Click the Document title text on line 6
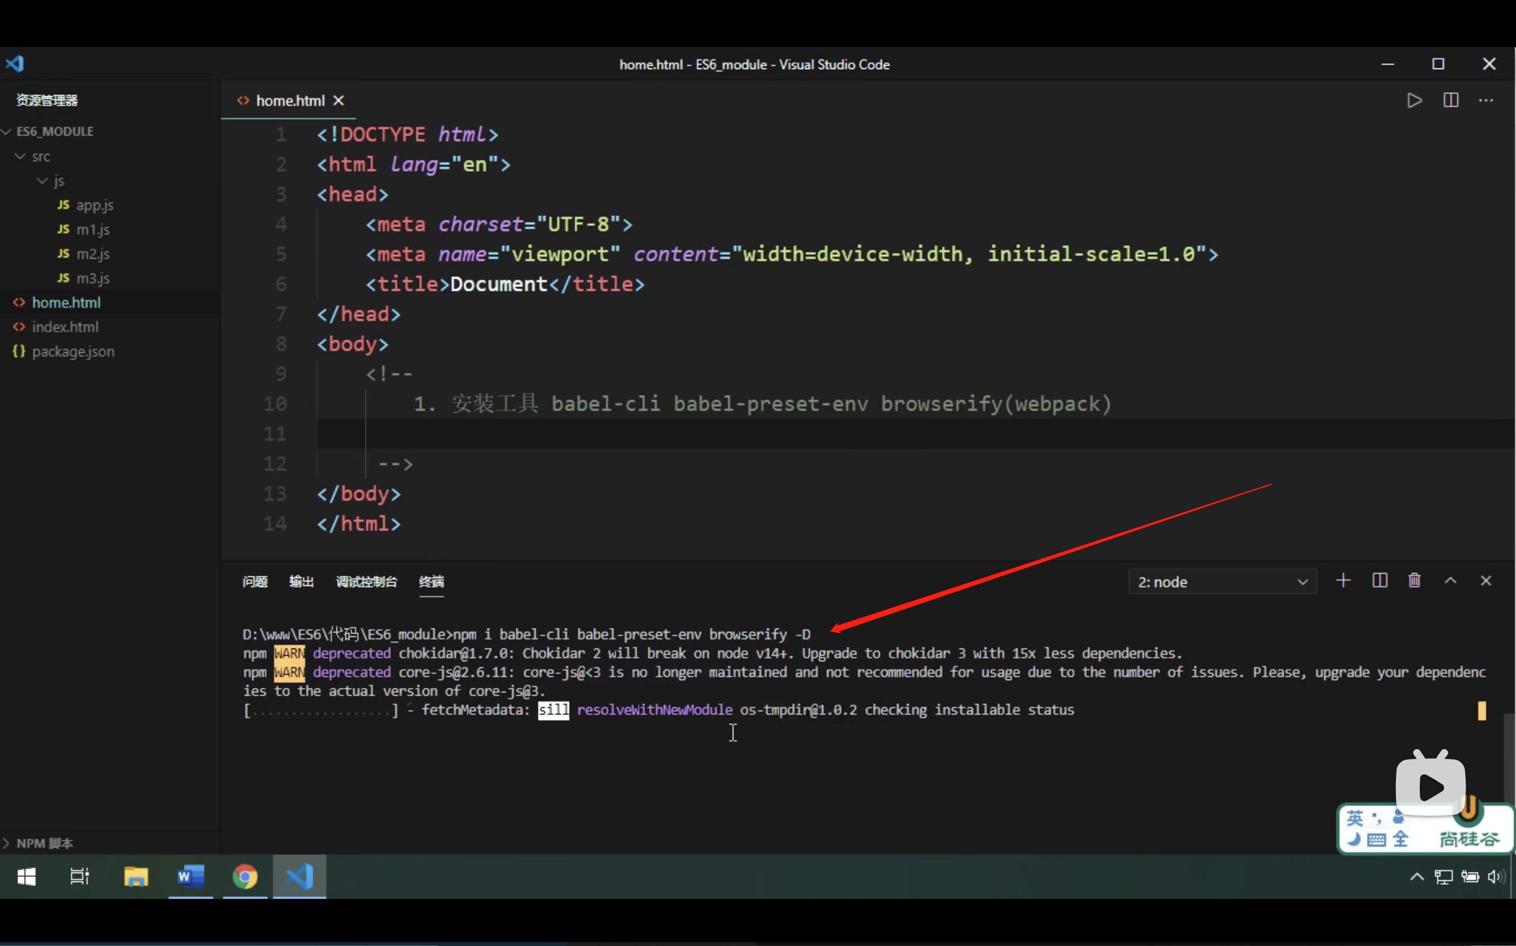This screenshot has height=946, width=1516. click(x=498, y=284)
